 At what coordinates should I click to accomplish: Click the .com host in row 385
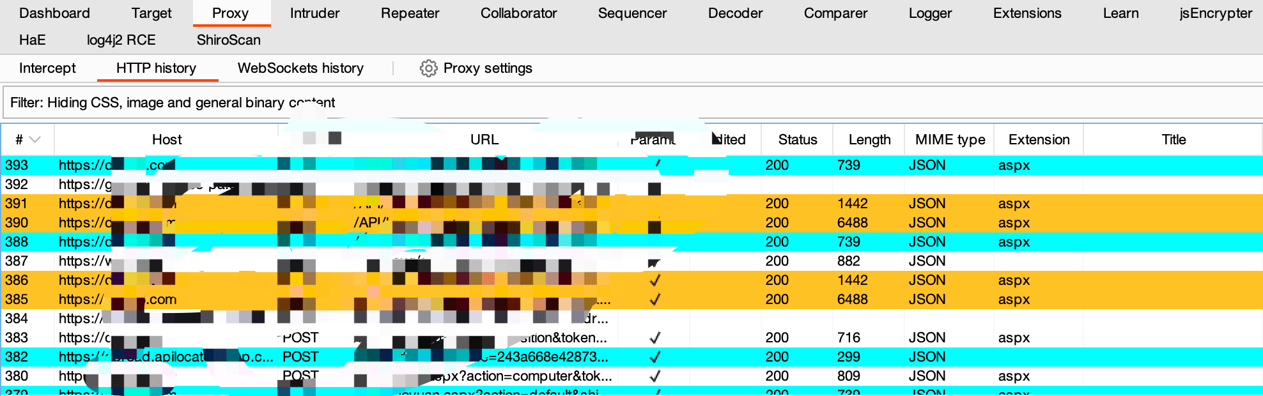point(161,299)
